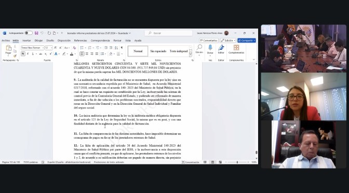
Task: Switch to the Correspondencia ribbon tab
Action: click(100, 40)
